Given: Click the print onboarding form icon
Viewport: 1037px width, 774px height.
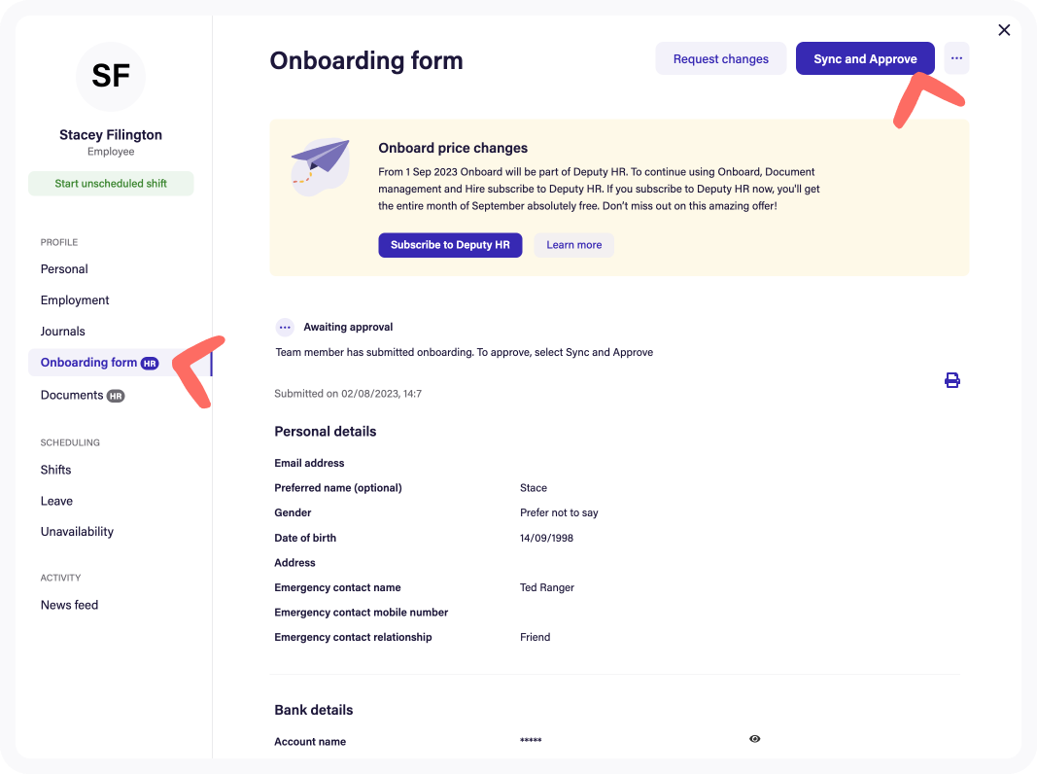Looking at the screenshot, I should click(x=951, y=380).
